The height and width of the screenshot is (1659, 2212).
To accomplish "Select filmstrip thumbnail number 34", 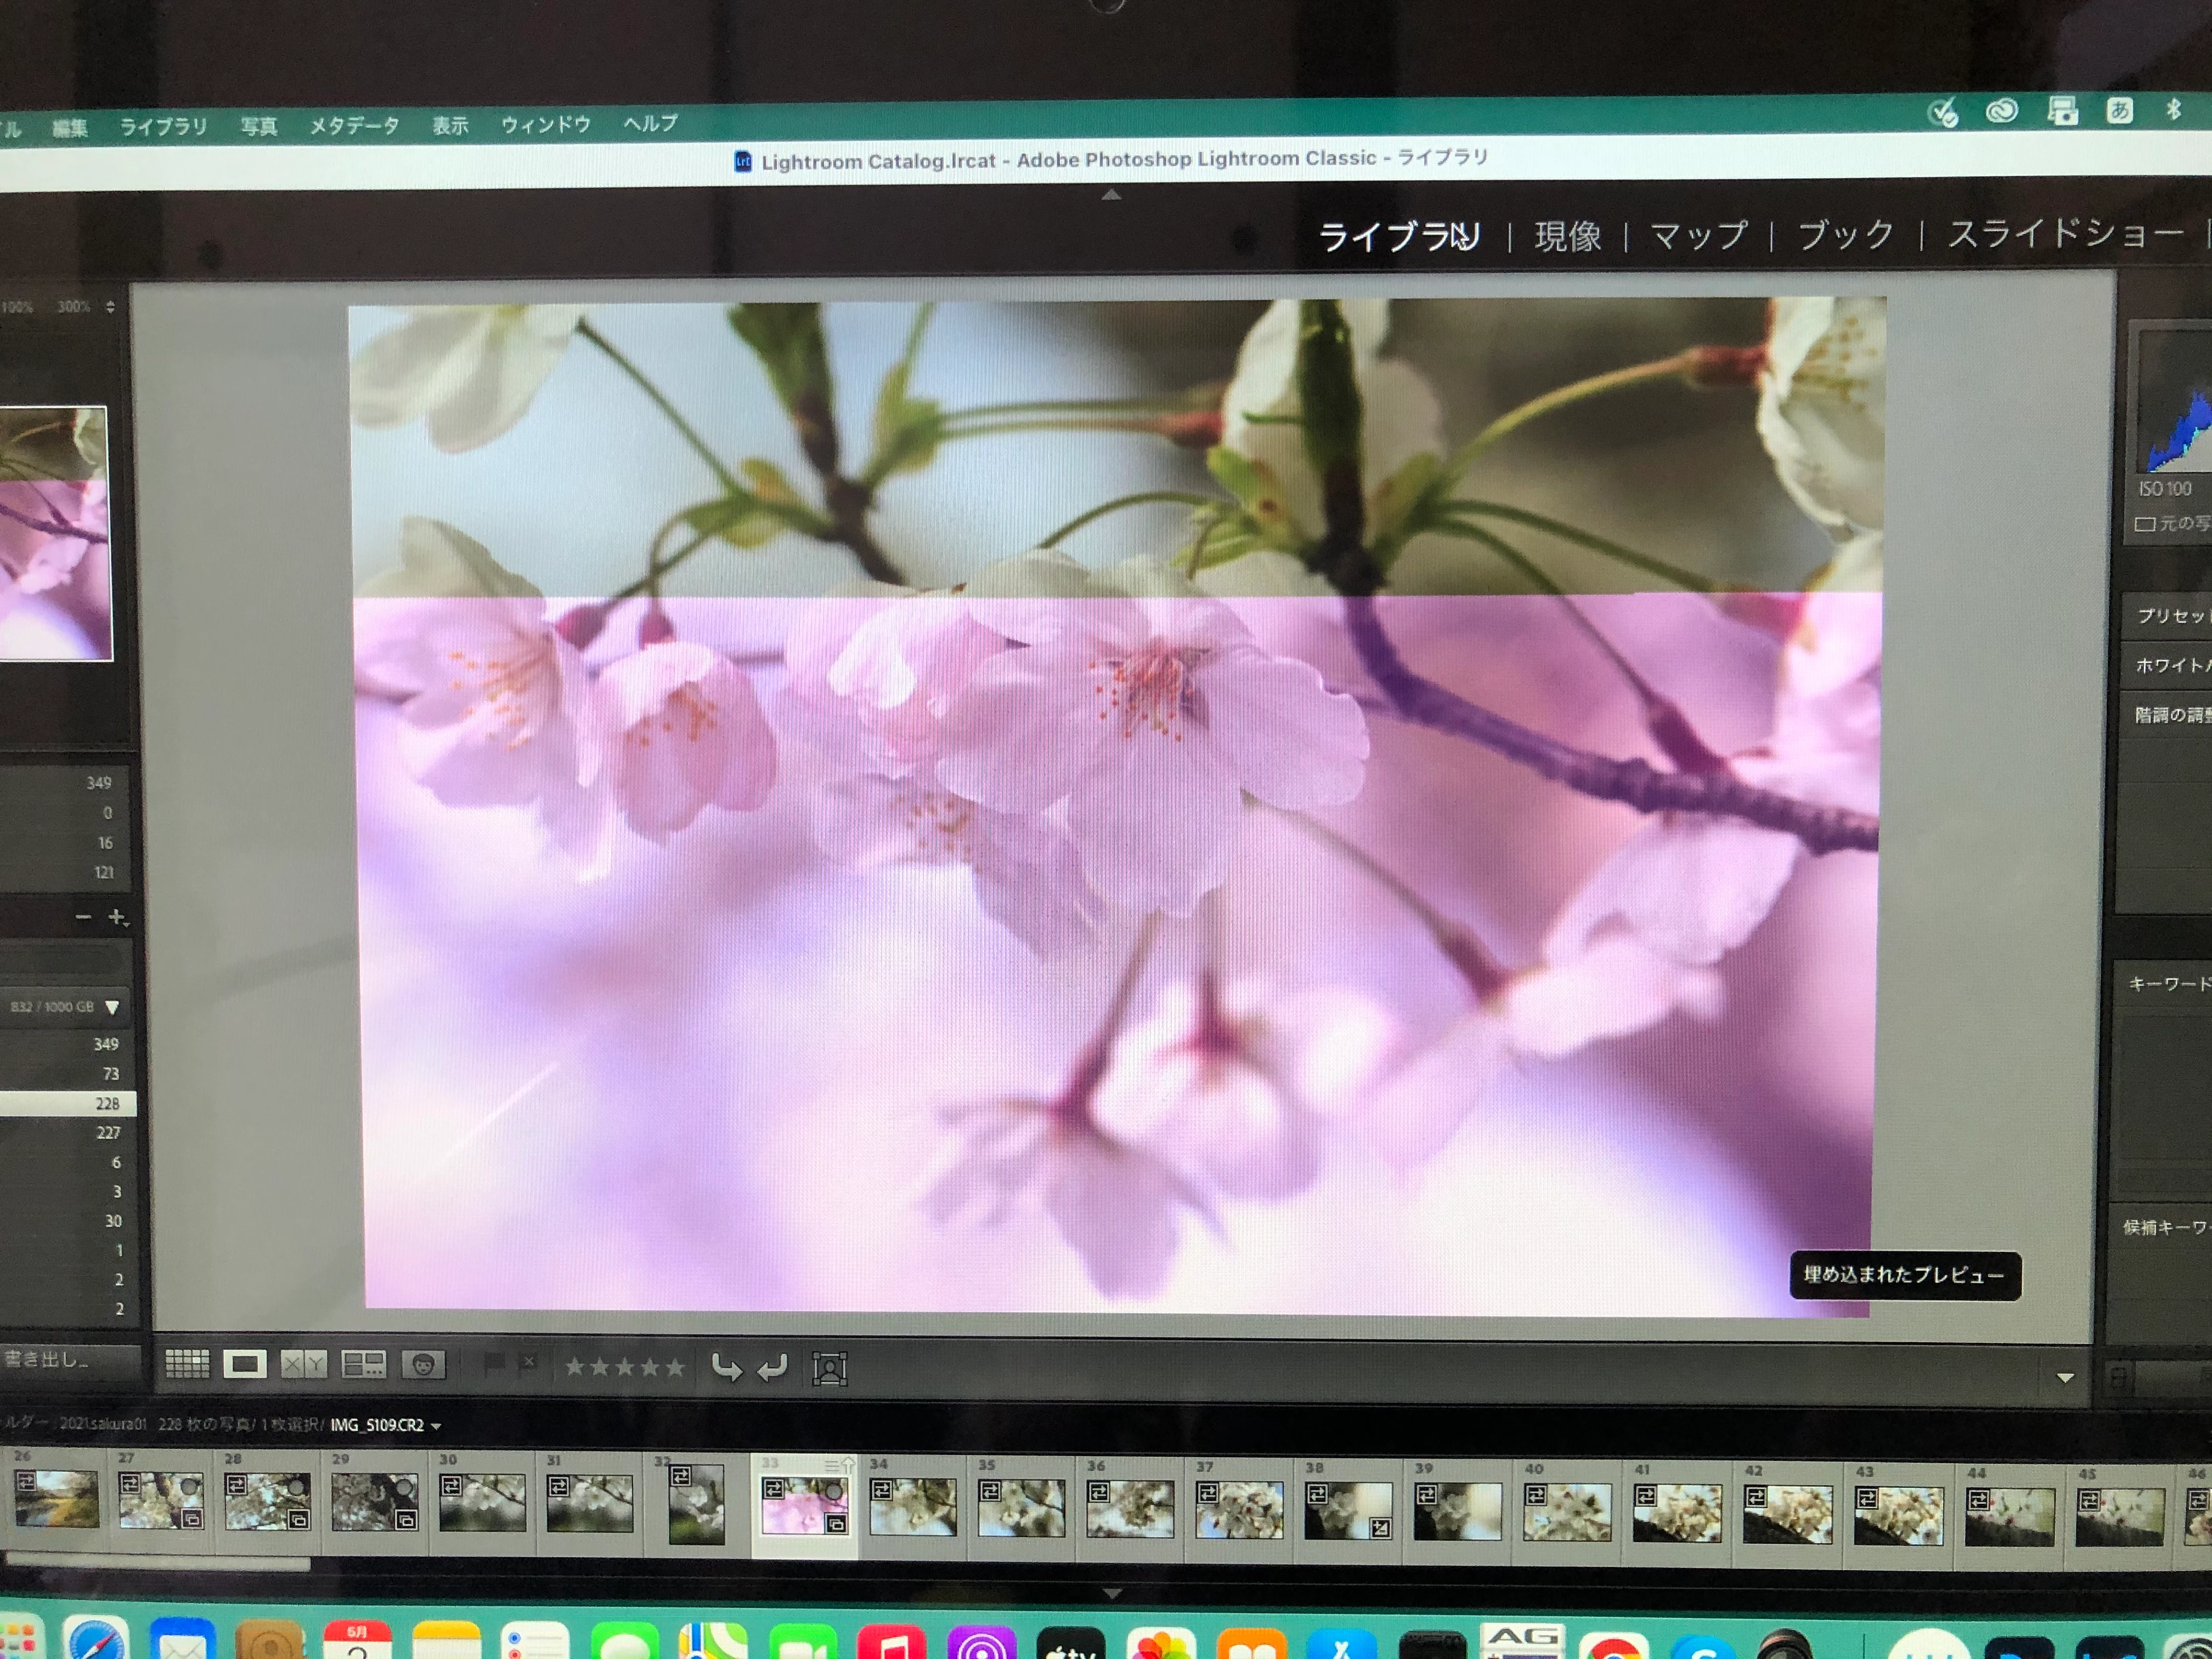I will coord(912,1507).
